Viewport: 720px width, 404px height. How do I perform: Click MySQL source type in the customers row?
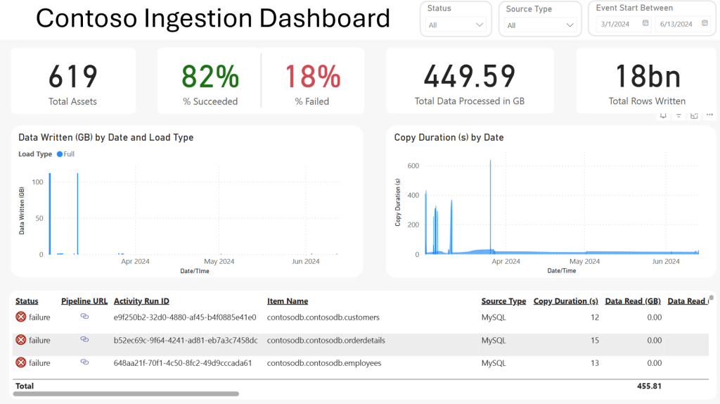coord(494,317)
